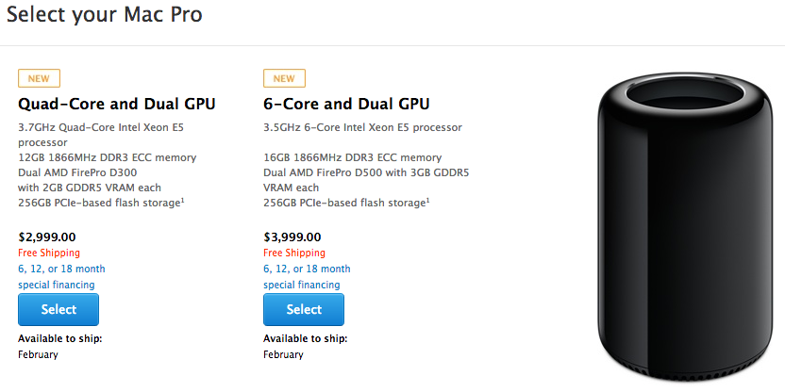Screen dimensions: 785x392
Task: Click "6-Core and Dual GPU" title
Action: coord(348,104)
